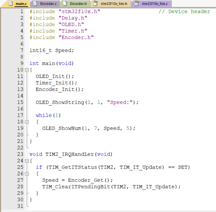
Task: Click line number 1 in the gutter
Action: (22, 11)
